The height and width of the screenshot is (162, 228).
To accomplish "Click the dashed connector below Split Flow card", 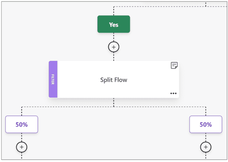I will [x=114, y=102].
